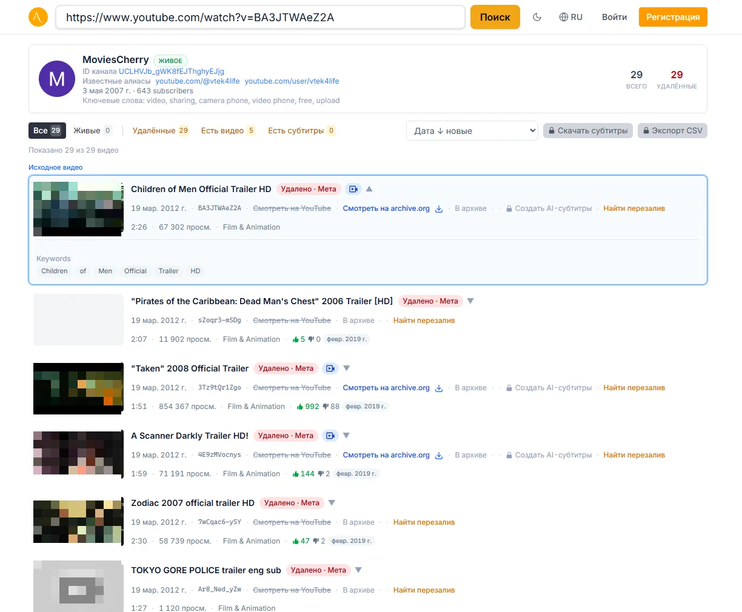This screenshot has width=742, height=612.
Task: Click the thumbs-down icon showing 88 dislikes
Action: click(x=326, y=407)
